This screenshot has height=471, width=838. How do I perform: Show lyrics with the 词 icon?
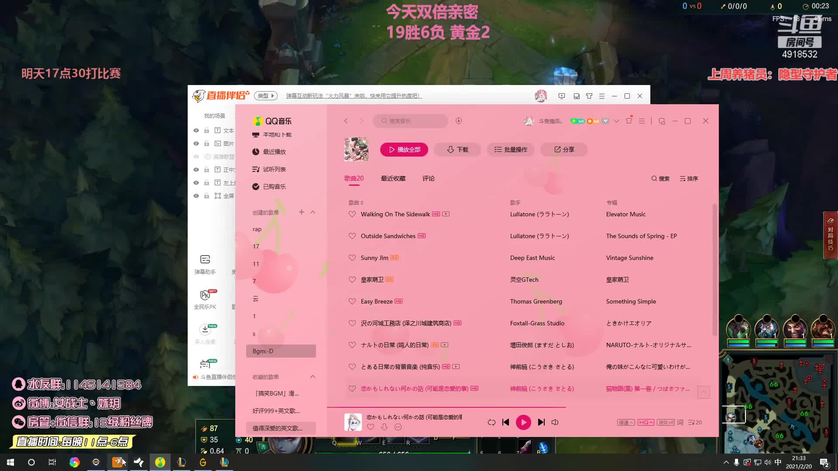[x=680, y=422]
